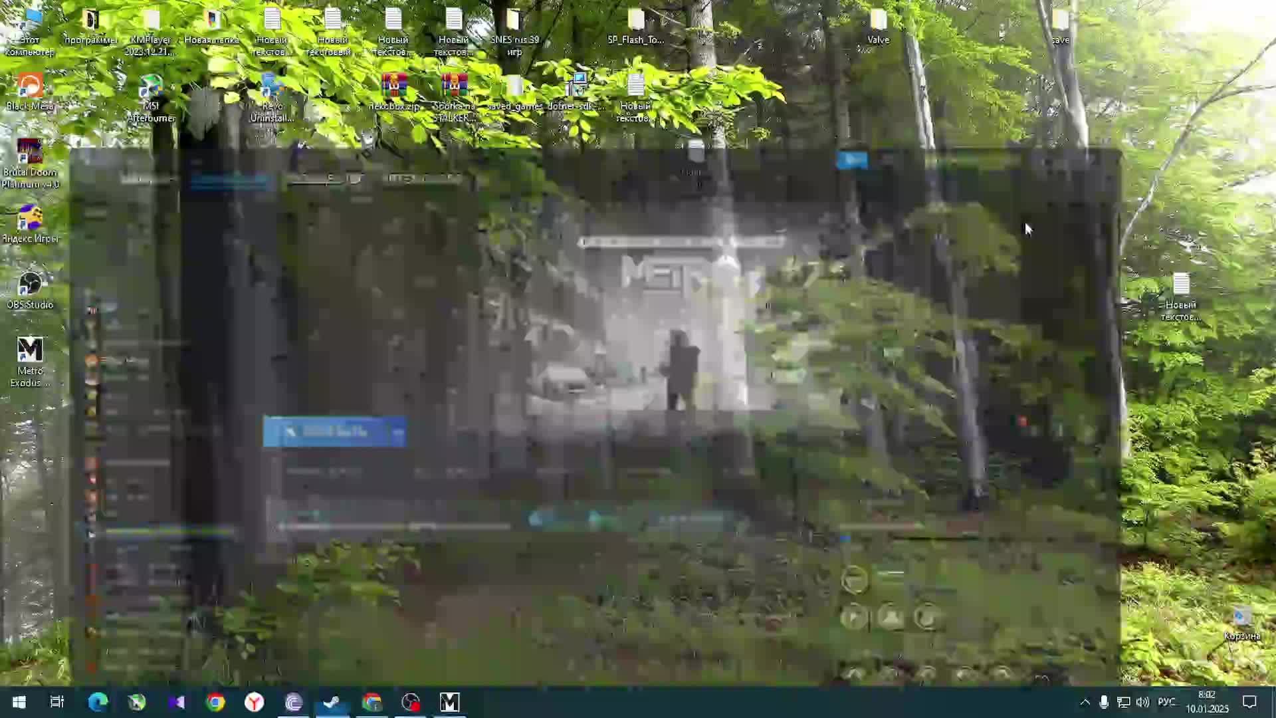The height and width of the screenshot is (718, 1276).
Task: Click the blue play button in the fading Steam window
Action: pyautogui.click(x=334, y=432)
